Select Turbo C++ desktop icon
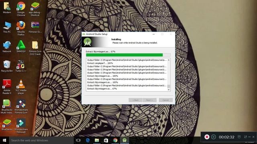Viewport: 257px width, 144px height. tap(21, 66)
